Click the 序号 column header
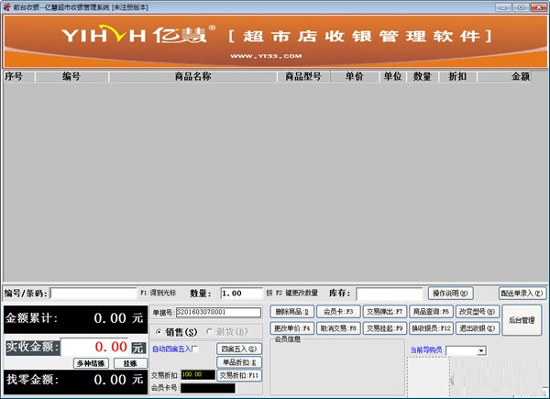550x399 pixels. [19, 76]
